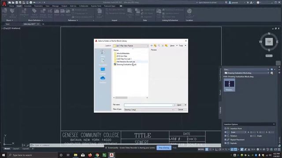Click the Open folder icon in quick access toolbar
Viewport: 282px width, 158px height.
(x=13, y=3)
